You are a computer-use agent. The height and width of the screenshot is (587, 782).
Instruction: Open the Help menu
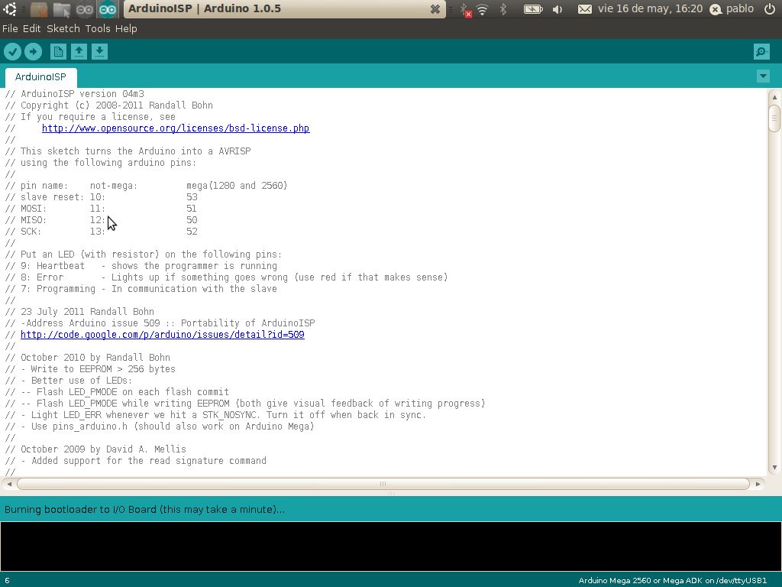click(126, 28)
